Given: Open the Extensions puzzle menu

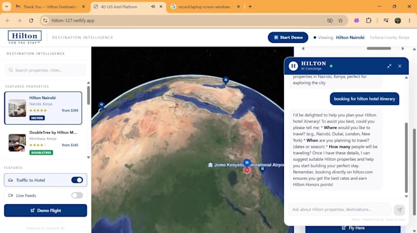Looking at the screenshot, I should point(369,20).
